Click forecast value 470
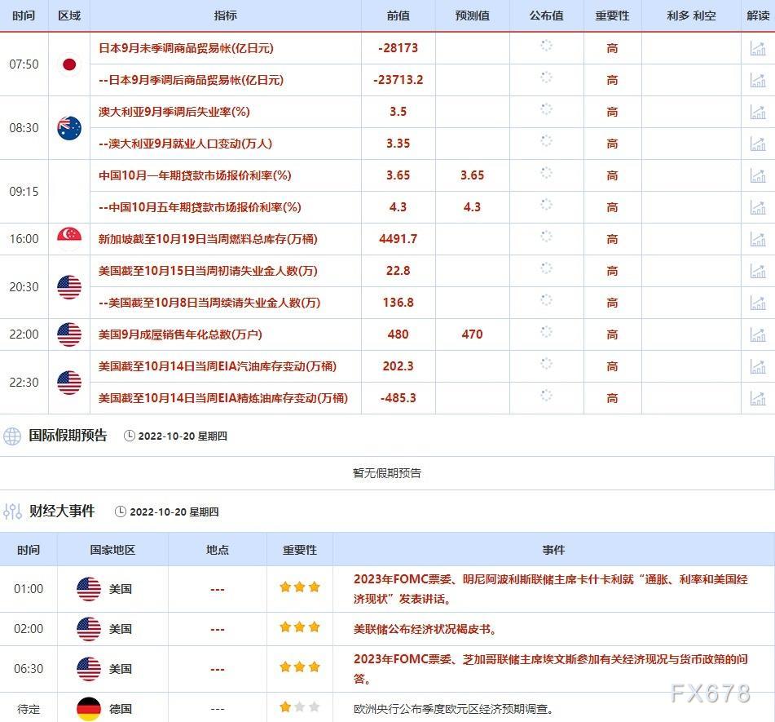Viewport: 775px width, 722px height. (x=472, y=334)
